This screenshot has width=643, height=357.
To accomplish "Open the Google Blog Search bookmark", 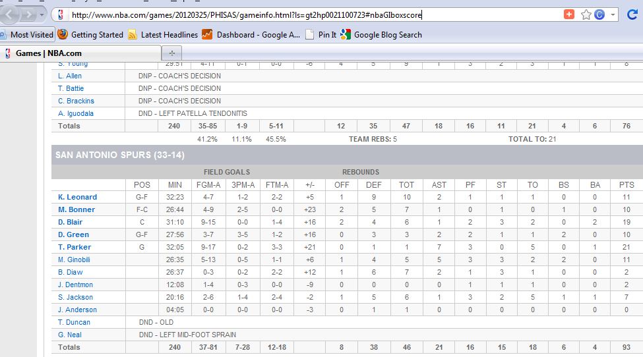I will point(381,35).
